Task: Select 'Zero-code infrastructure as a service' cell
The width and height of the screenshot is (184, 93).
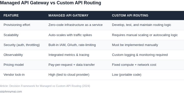Action: tap(76, 25)
